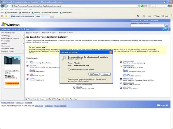This screenshot has height=129, width=173.
Task: Click the Cancel button in dialog
Action: 106,74
